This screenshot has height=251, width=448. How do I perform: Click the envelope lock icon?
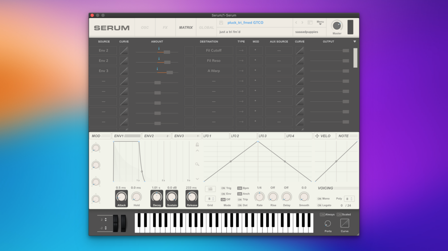click(x=197, y=144)
